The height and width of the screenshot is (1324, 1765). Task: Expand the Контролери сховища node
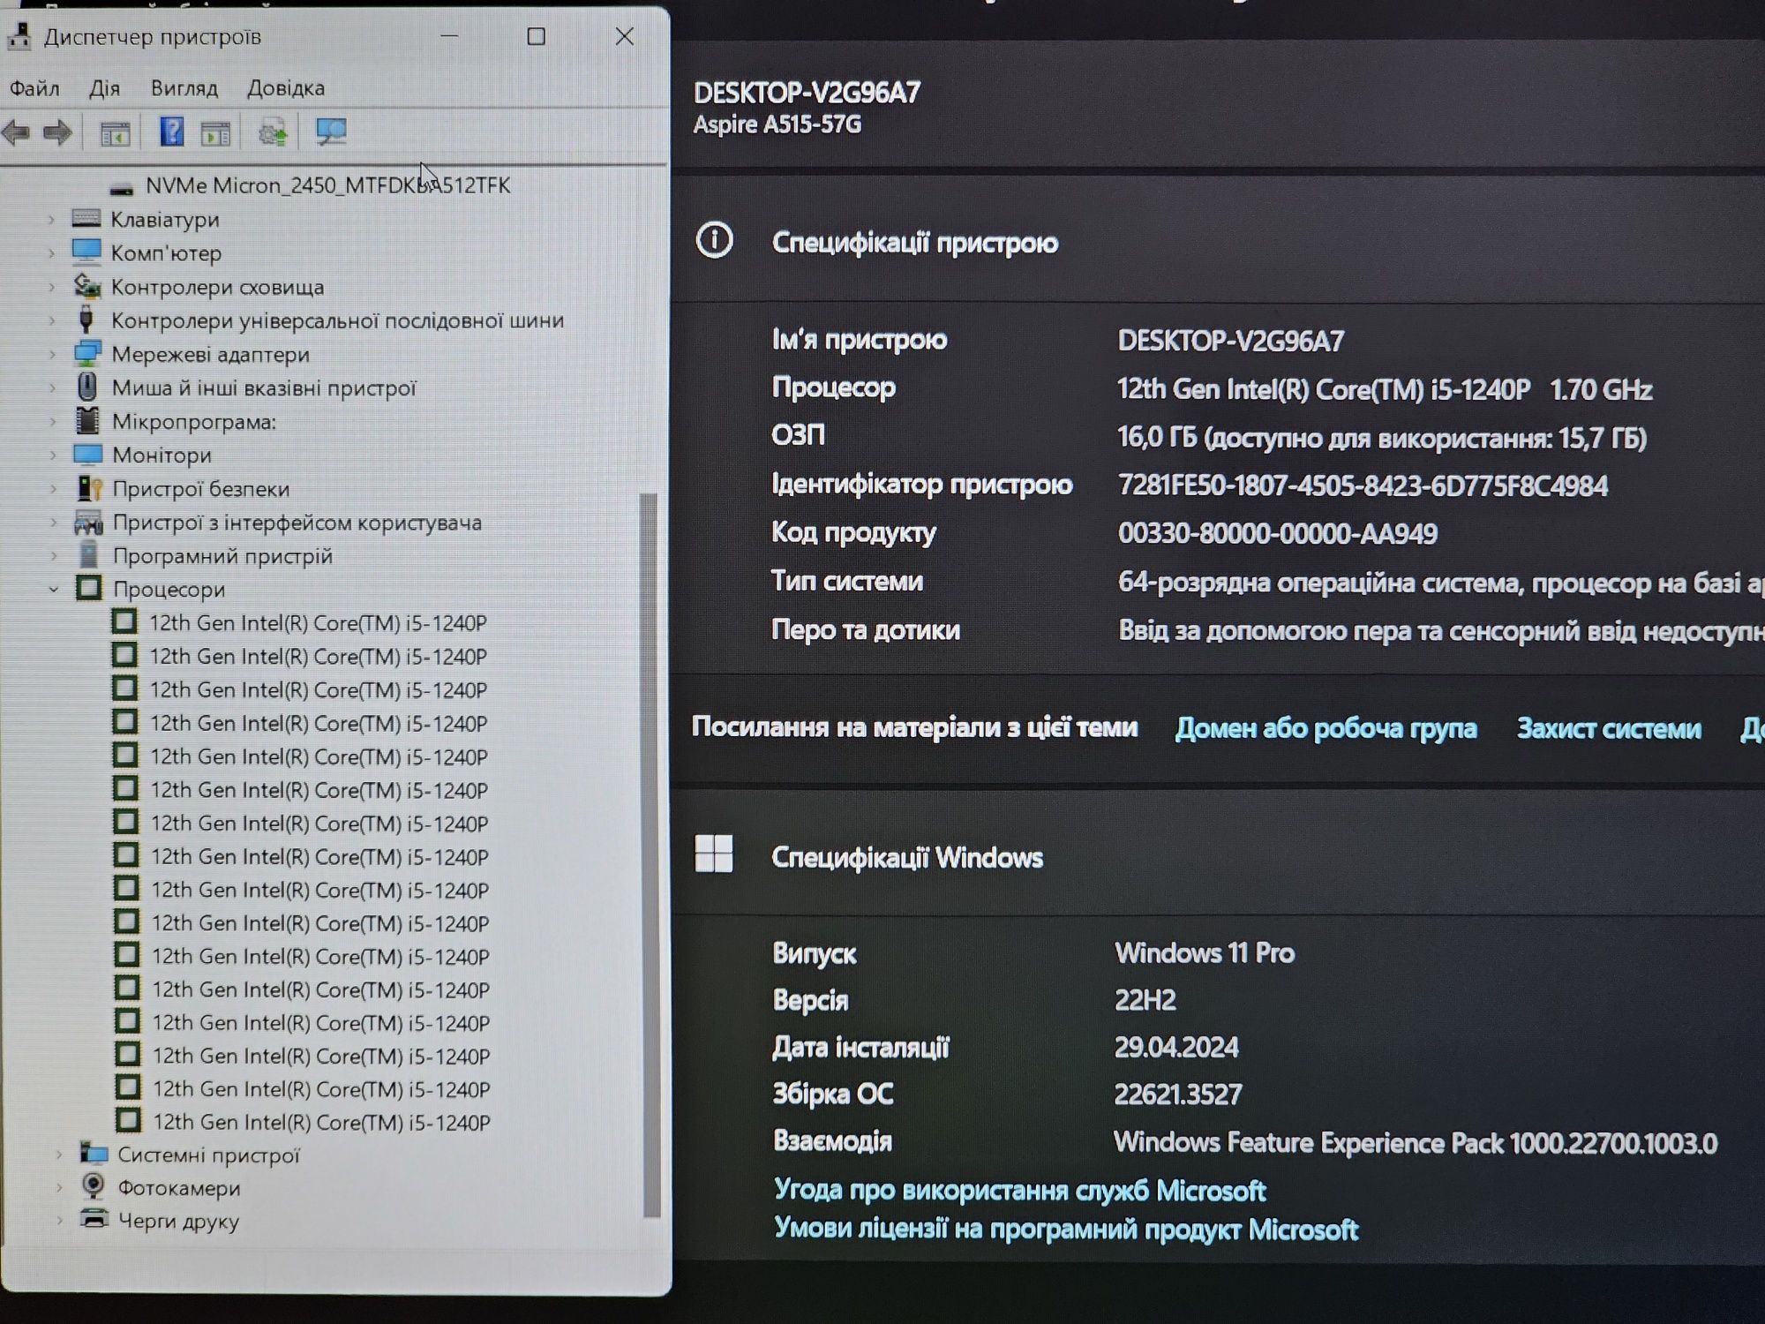(51, 287)
